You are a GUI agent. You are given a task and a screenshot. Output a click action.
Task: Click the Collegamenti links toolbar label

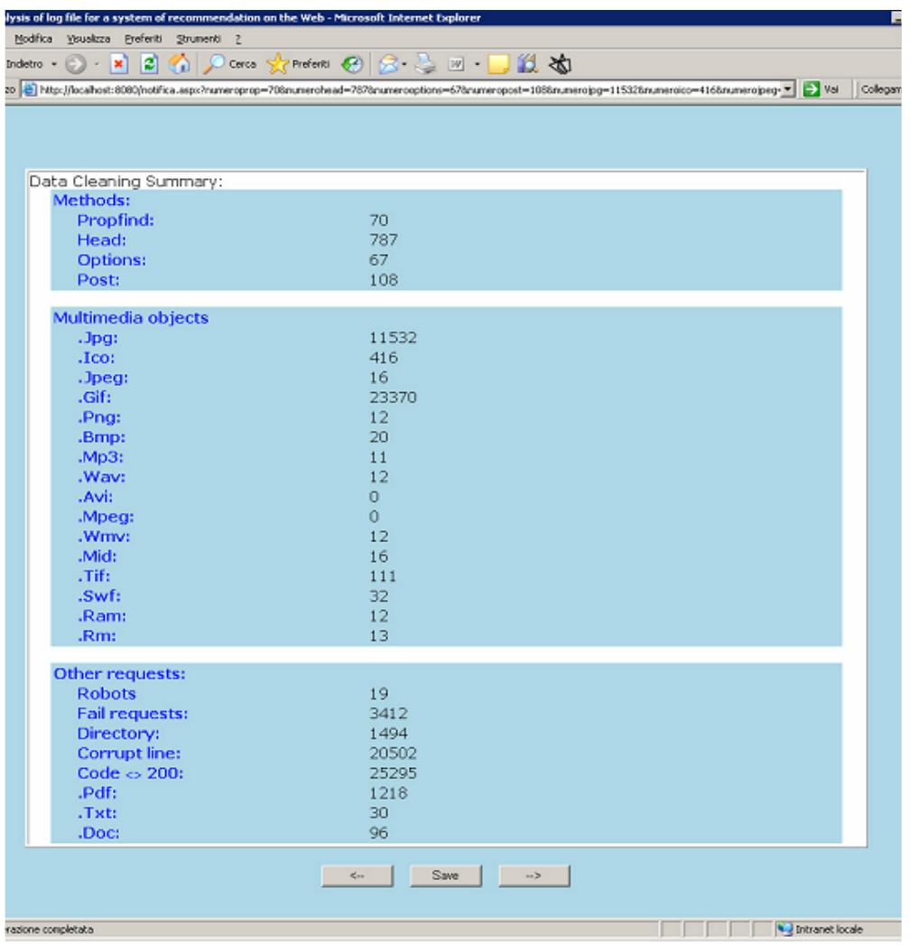(x=881, y=89)
